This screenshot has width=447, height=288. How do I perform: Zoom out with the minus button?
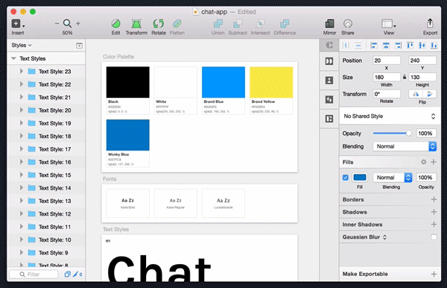[x=57, y=24]
